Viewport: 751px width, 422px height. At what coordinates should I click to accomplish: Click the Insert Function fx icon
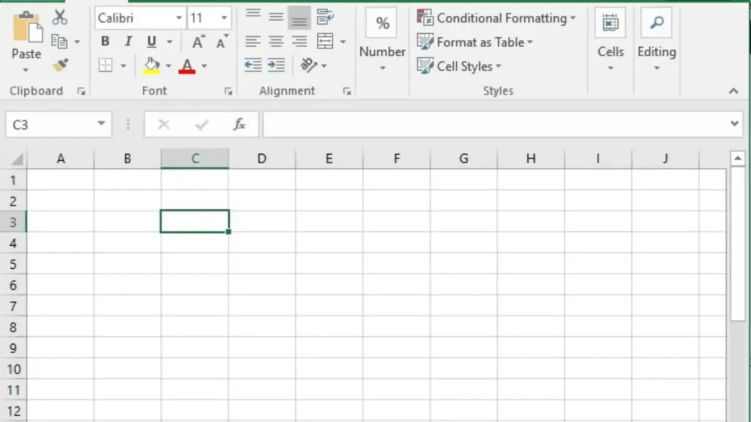click(239, 124)
